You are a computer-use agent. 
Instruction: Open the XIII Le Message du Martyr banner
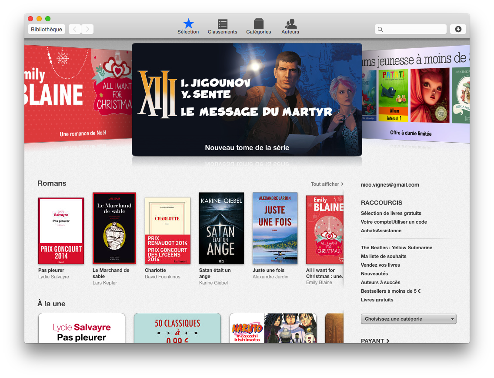247,100
